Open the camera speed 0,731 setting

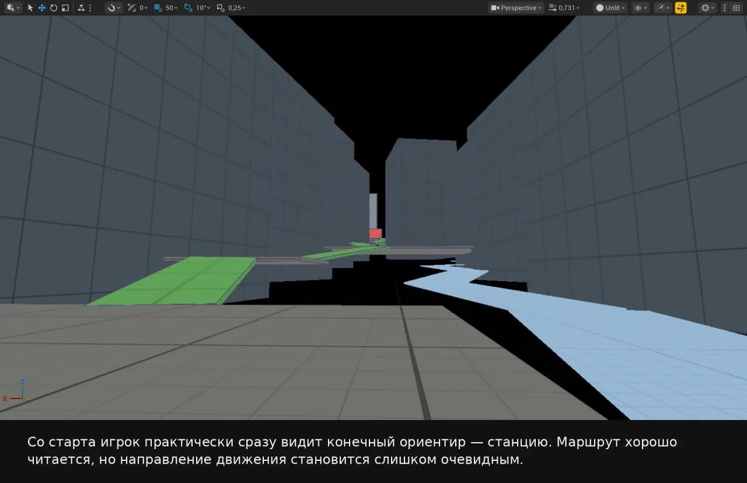(565, 8)
